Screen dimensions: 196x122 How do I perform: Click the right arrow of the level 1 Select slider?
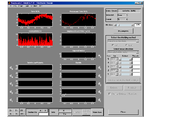click(x=130, y=74)
